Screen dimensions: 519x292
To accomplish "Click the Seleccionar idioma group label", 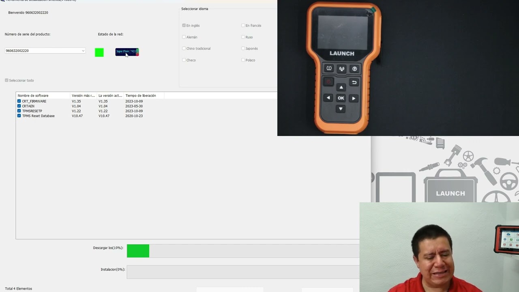I will tap(195, 9).
